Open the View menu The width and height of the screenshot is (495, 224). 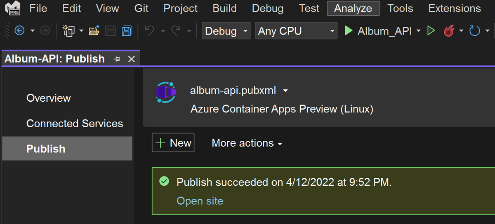(x=107, y=8)
